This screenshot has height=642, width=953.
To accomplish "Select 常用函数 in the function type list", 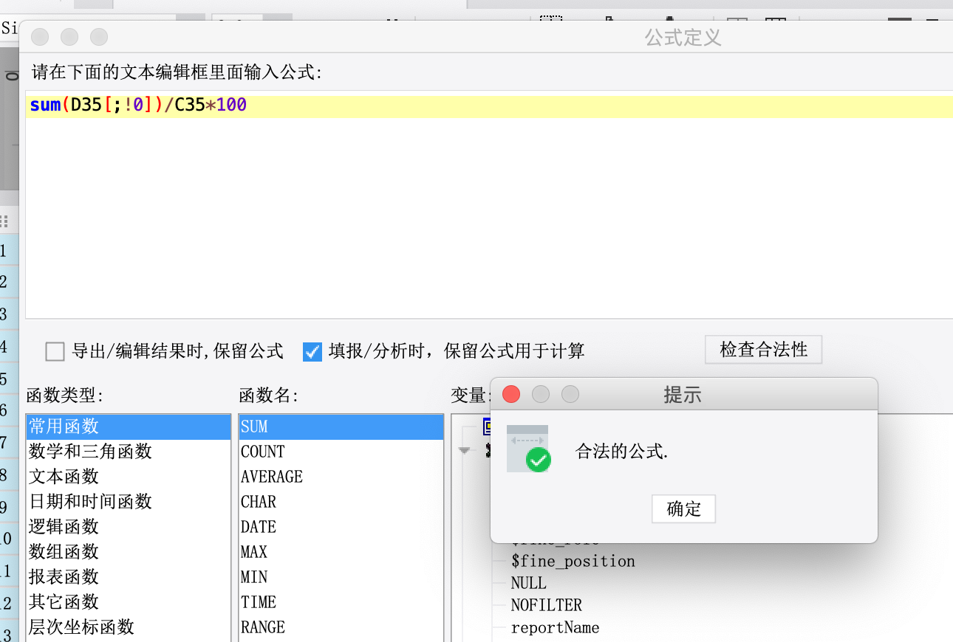I will pyautogui.click(x=129, y=427).
